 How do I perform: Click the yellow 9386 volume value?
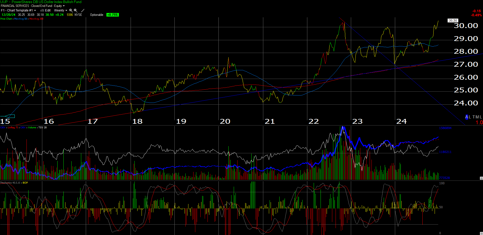point(70,15)
